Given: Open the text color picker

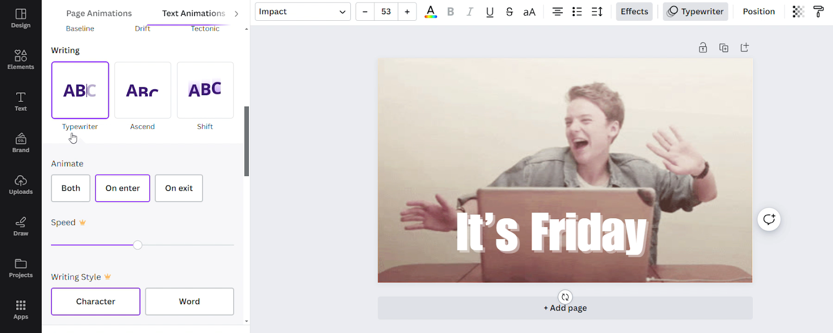Looking at the screenshot, I should (x=431, y=11).
